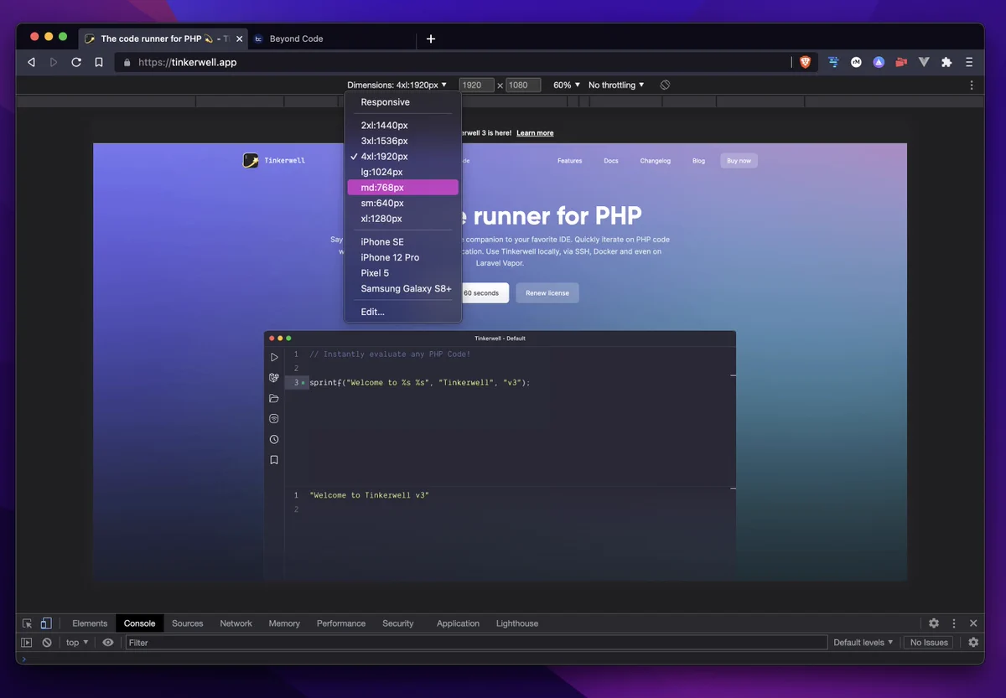Click the purple sailboat extension icon
Viewport: 1006px width, 698px height.
click(x=879, y=62)
